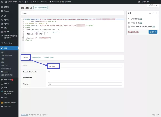Image resolution: width=161 pixels, height=117 pixels.
Task: Open Rank Math 검색엔진 최적화 in admin bar
Action: tap(60, 2)
